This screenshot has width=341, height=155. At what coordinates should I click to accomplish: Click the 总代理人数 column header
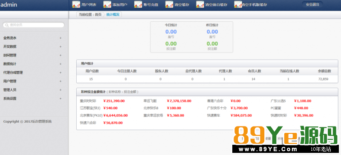point(194,71)
